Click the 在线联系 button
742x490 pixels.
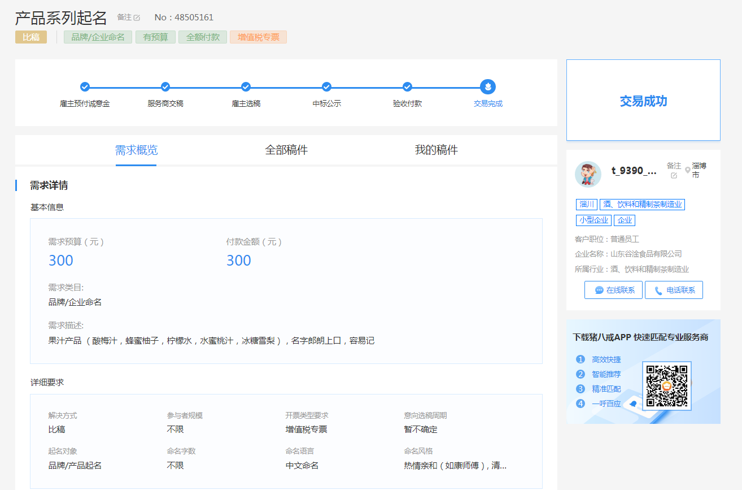(613, 290)
